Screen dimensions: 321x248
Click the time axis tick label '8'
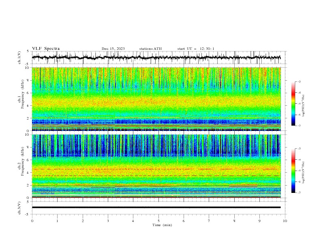pos(234,221)
